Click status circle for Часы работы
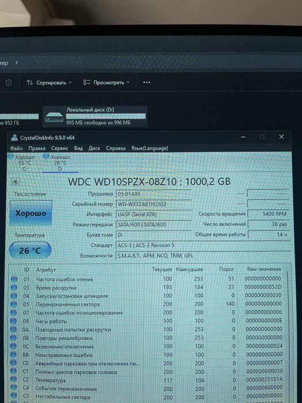The height and width of the screenshot is (403, 302). click(x=13, y=321)
